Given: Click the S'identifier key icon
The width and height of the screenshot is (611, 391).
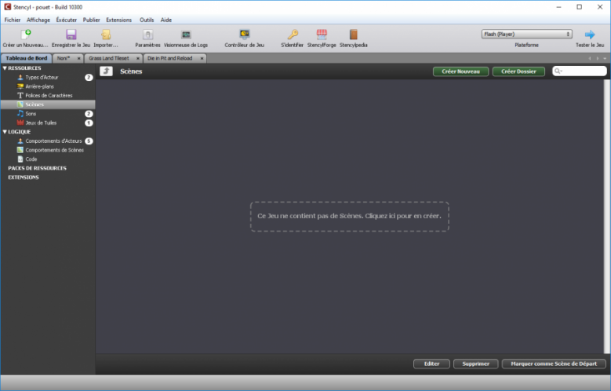Looking at the screenshot, I should click(x=293, y=35).
